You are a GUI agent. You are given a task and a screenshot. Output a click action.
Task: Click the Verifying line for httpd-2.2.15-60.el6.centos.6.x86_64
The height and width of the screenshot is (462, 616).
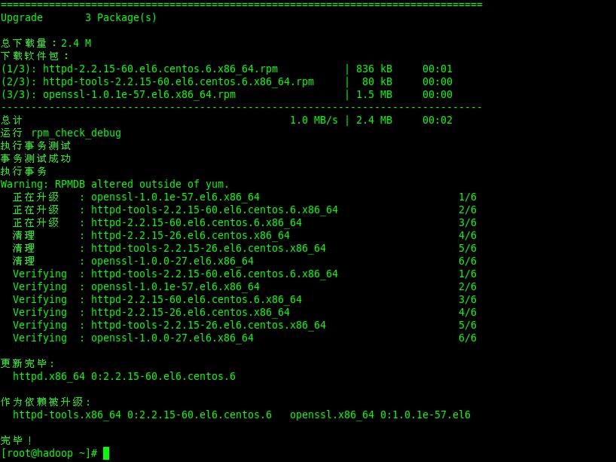pyautogui.click(x=244, y=299)
